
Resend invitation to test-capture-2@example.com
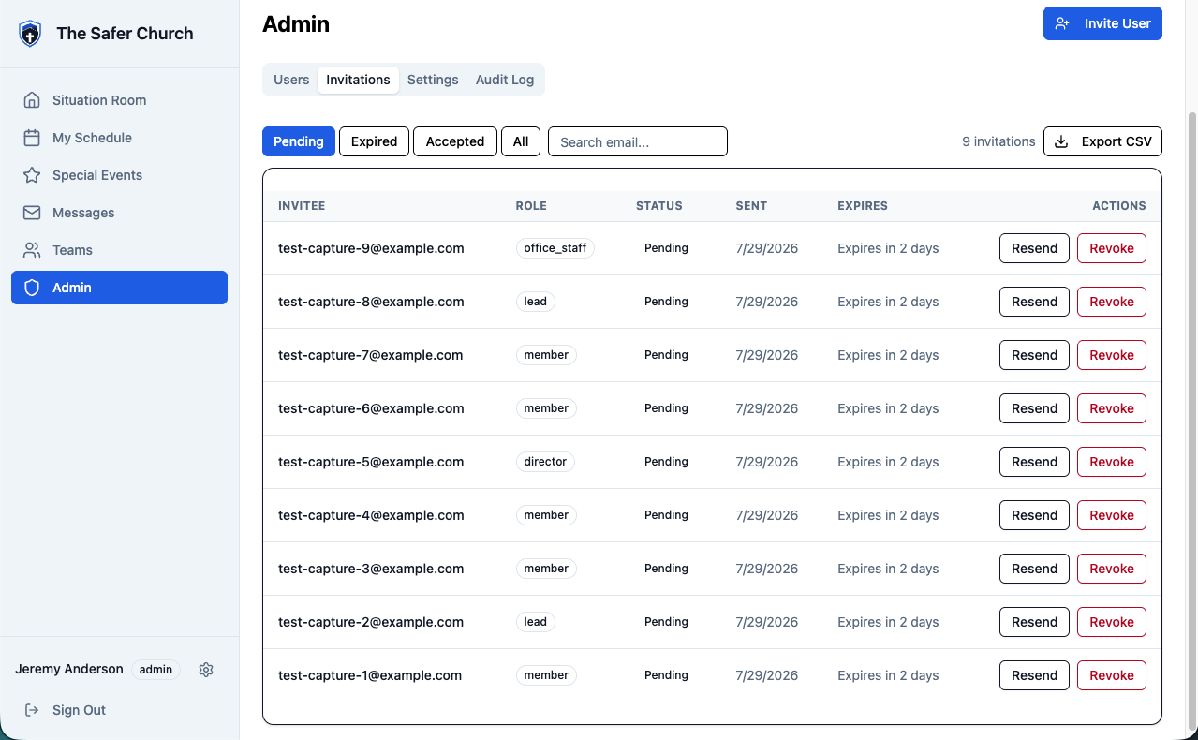coord(1034,622)
